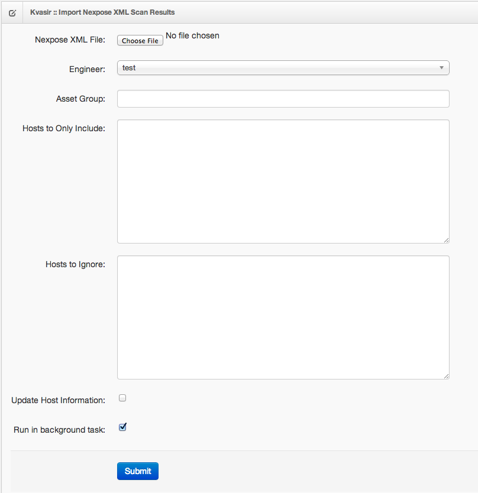Click the dropdown arrow on Engineer selector
478x493 pixels.
coord(441,67)
